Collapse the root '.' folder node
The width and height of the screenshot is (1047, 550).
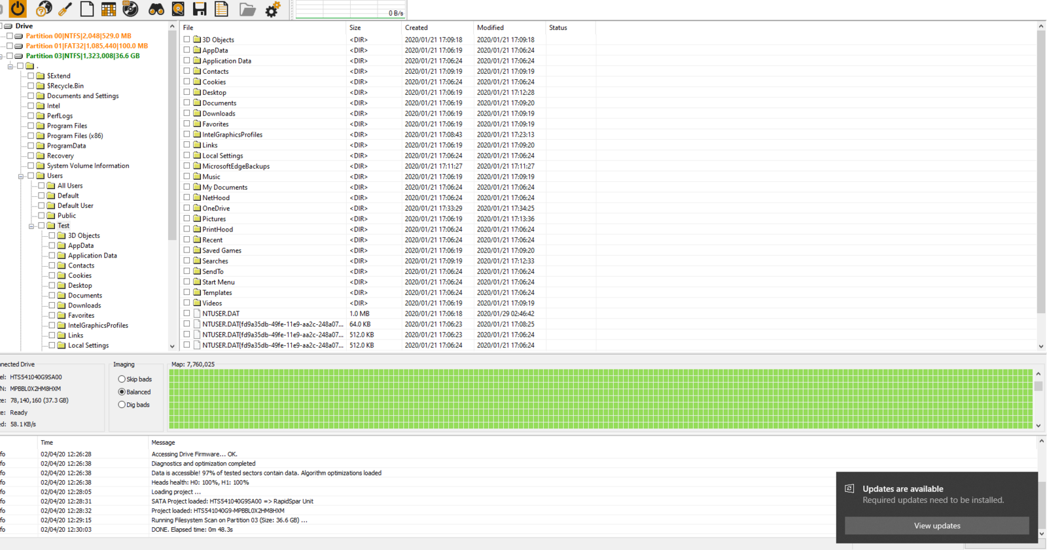[10, 66]
